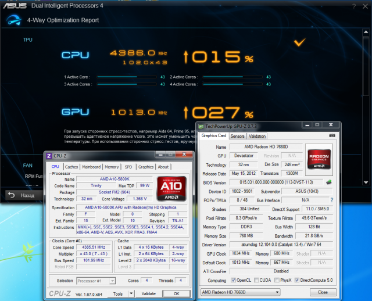Screen dimensions: 372x301
Task: Click the Close button in GPU-Z
Action: click(323, 292)
